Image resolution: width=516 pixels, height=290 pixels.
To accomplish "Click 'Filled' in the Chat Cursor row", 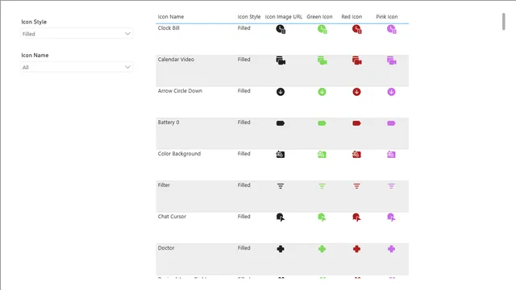I will [x=244, y=217].
